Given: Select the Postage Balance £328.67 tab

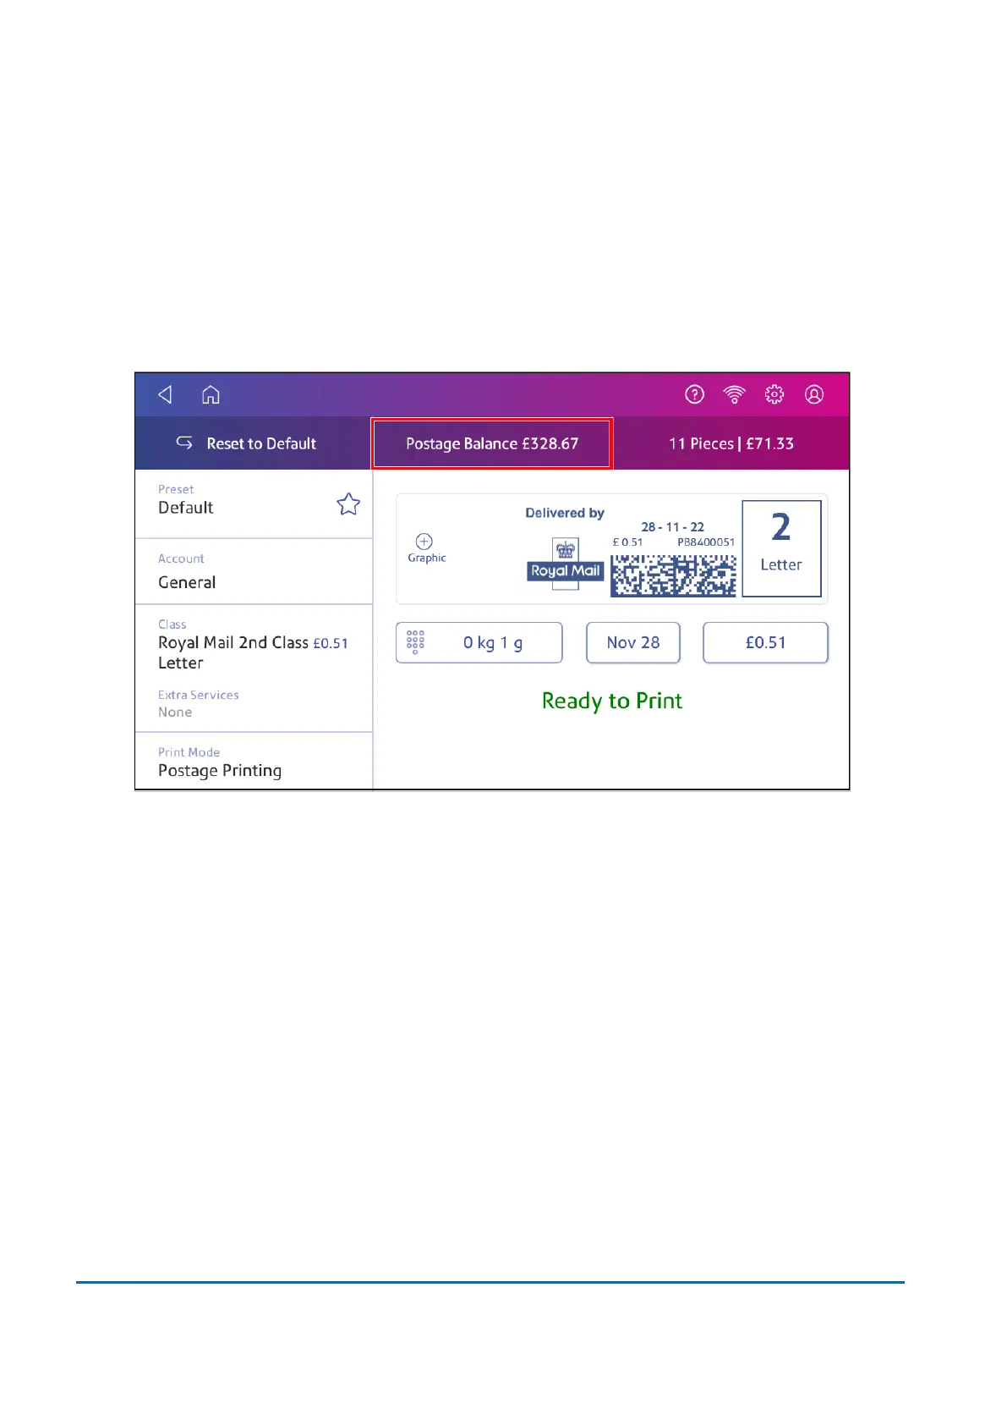Looking at the screenshot, I should click(492, 443).
